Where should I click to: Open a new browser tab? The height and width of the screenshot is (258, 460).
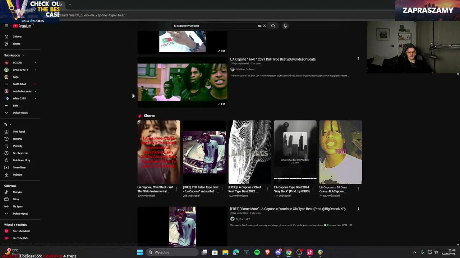coord(70,5)
